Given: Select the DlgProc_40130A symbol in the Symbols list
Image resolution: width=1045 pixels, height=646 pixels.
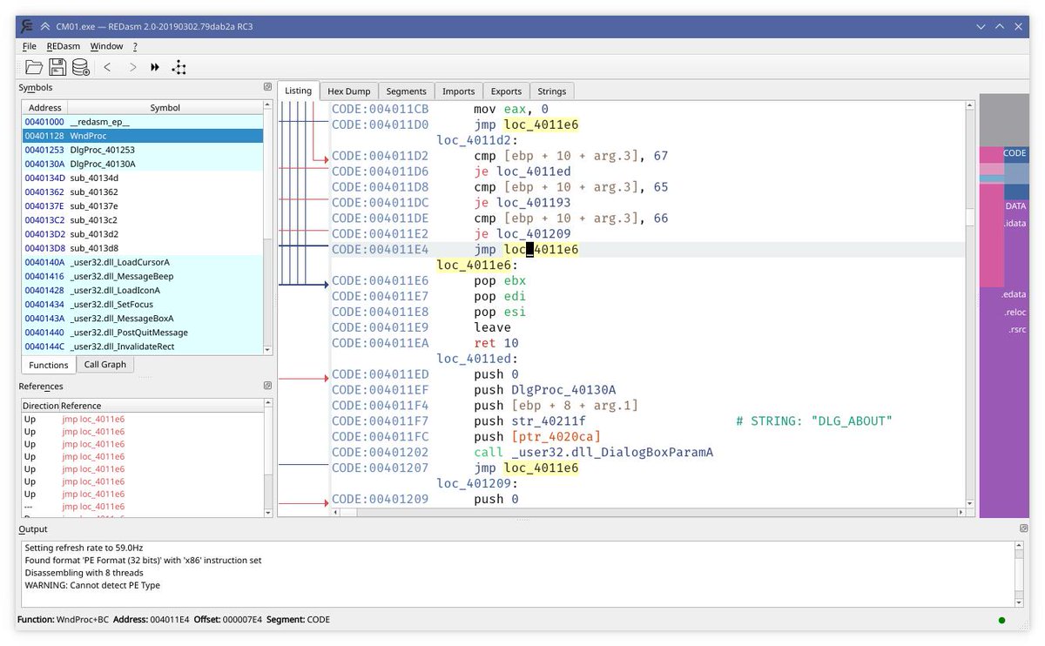Looking at the screenshot, I should point(142,164).
